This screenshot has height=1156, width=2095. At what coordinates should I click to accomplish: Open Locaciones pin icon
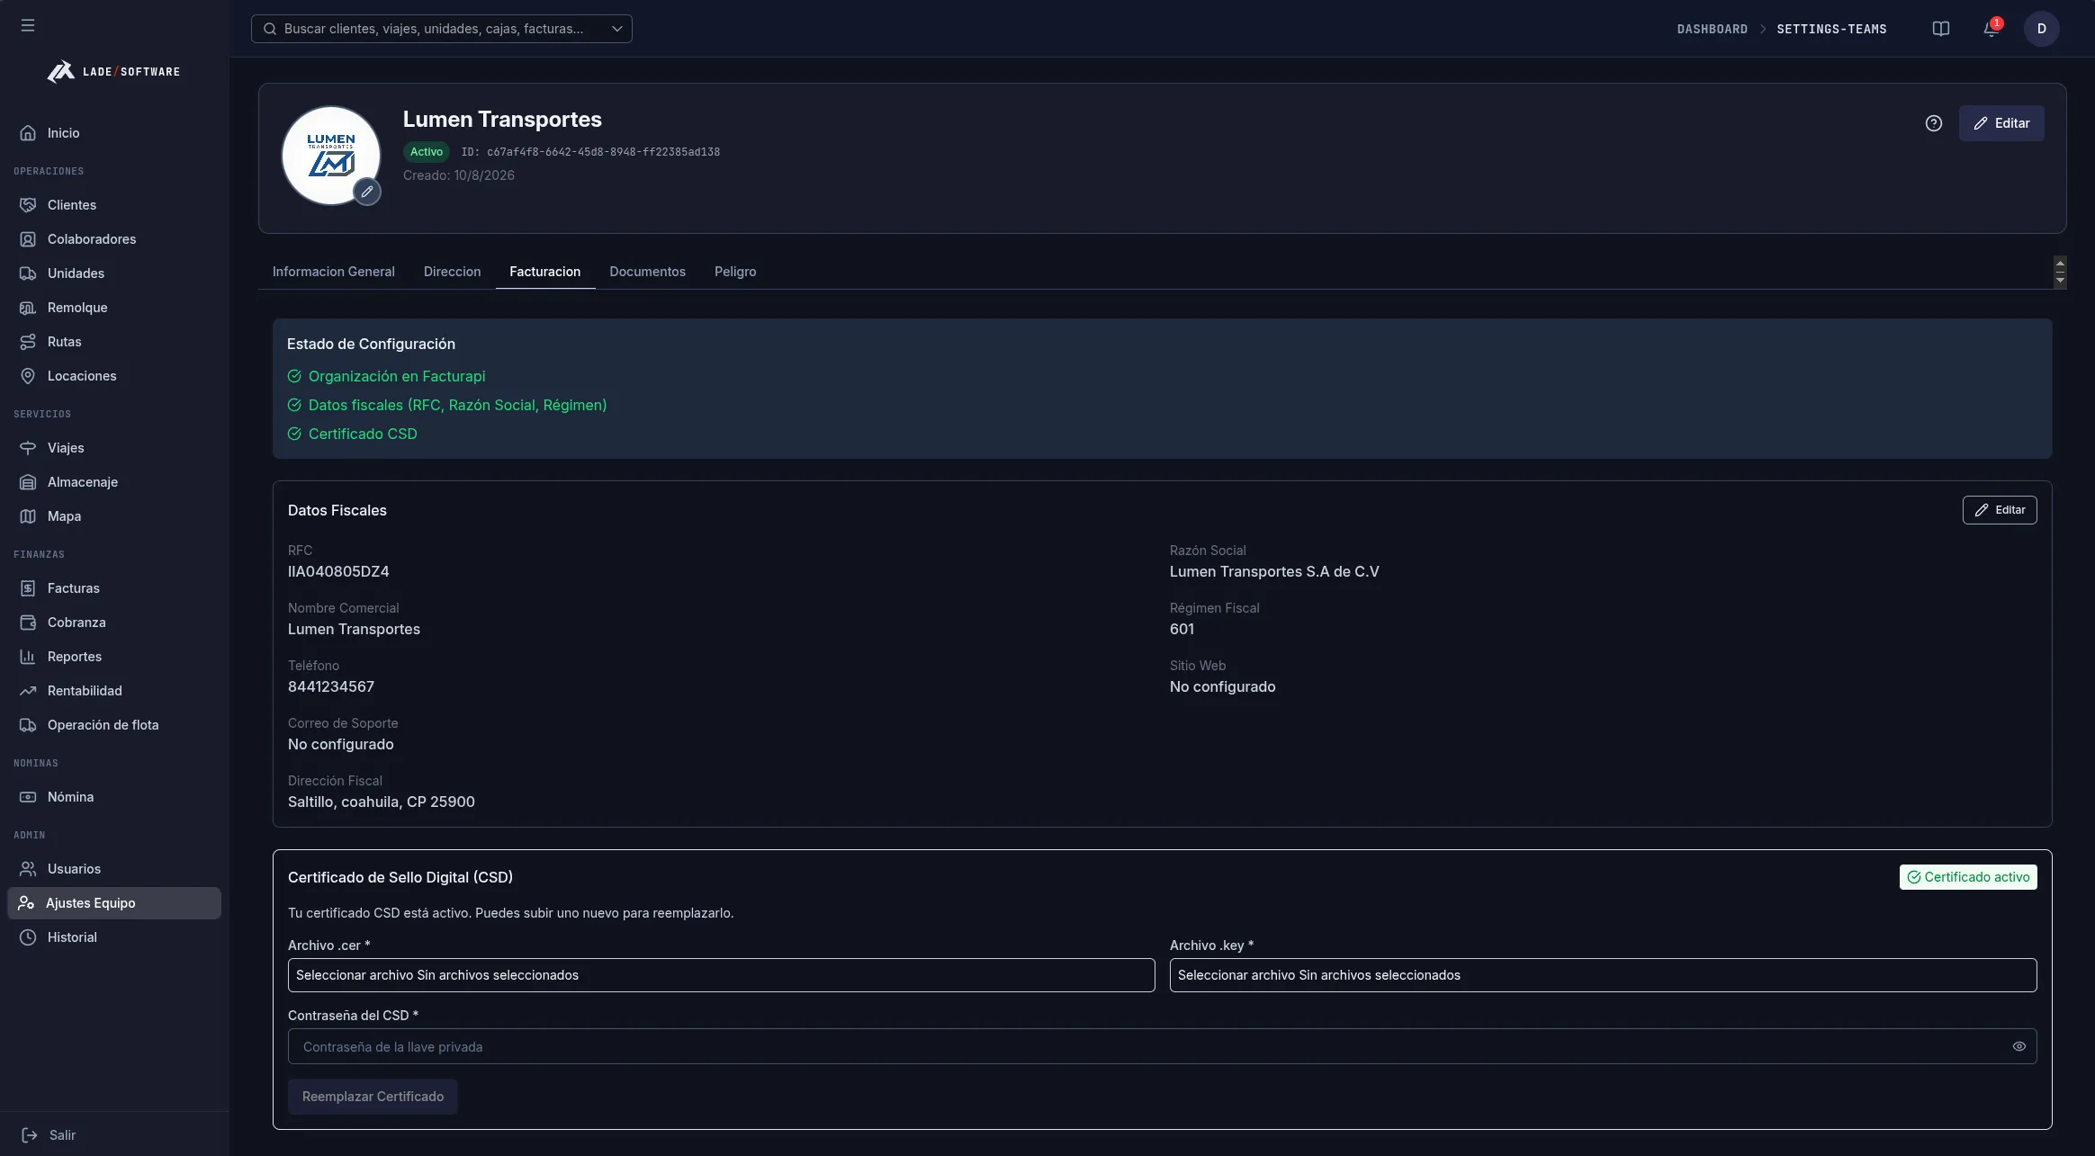[x=28, y=376]
